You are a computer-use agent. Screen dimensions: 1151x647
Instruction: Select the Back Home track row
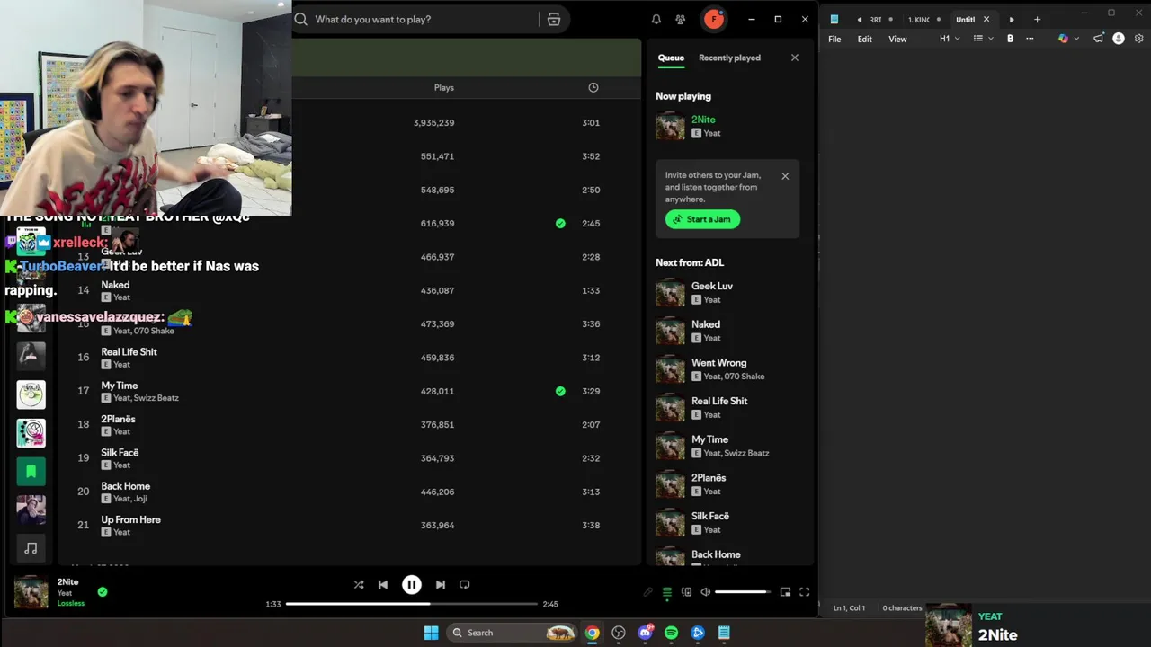point(348,492)
